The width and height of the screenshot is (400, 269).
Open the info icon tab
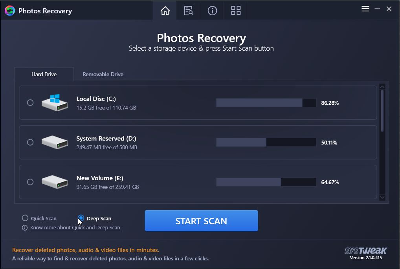[212, 11]
